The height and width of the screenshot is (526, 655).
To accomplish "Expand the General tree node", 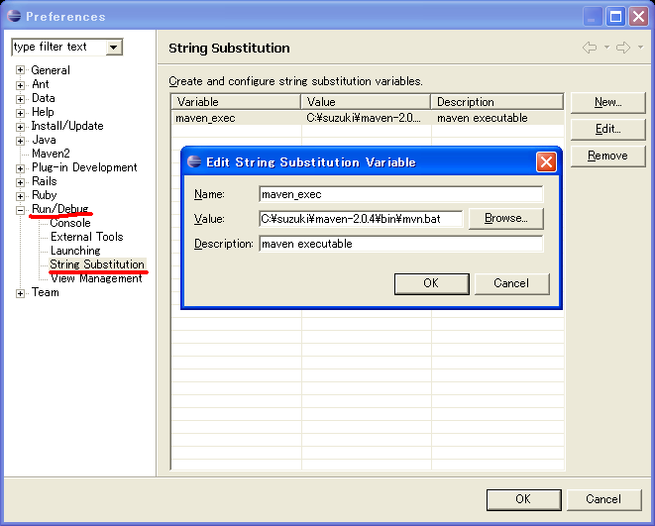I will 20,70.
